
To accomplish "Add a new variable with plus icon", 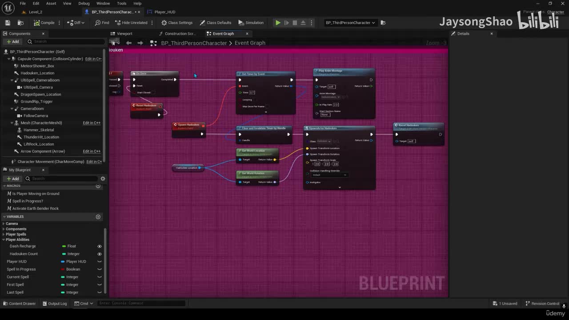I will click(98, 217).
